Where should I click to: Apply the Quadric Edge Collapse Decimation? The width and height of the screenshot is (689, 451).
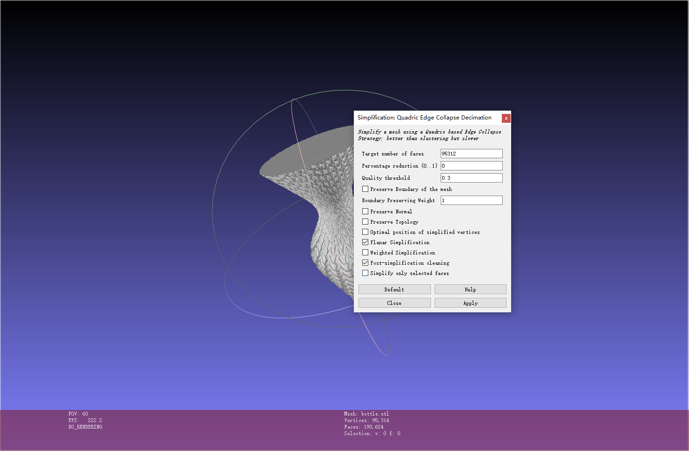pyautogui.click(x=471, y=303)
